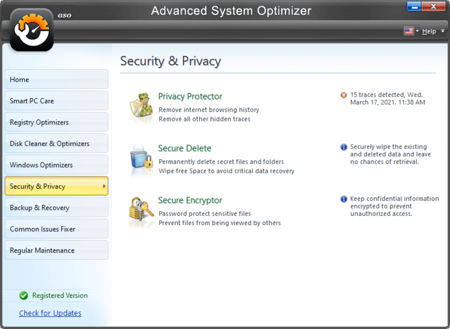Viewport: 450px width, 329px height.
Task: Close the Advanced System Optimizer window
Action: 433,6
